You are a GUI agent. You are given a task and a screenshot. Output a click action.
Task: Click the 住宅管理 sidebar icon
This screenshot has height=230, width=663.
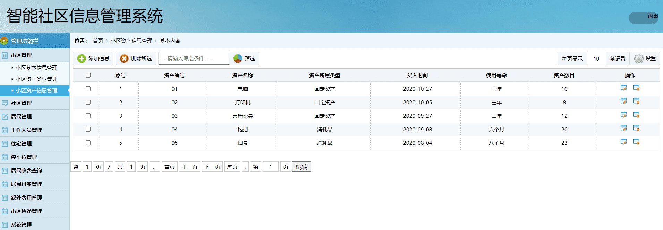click(x=5, y=143)
